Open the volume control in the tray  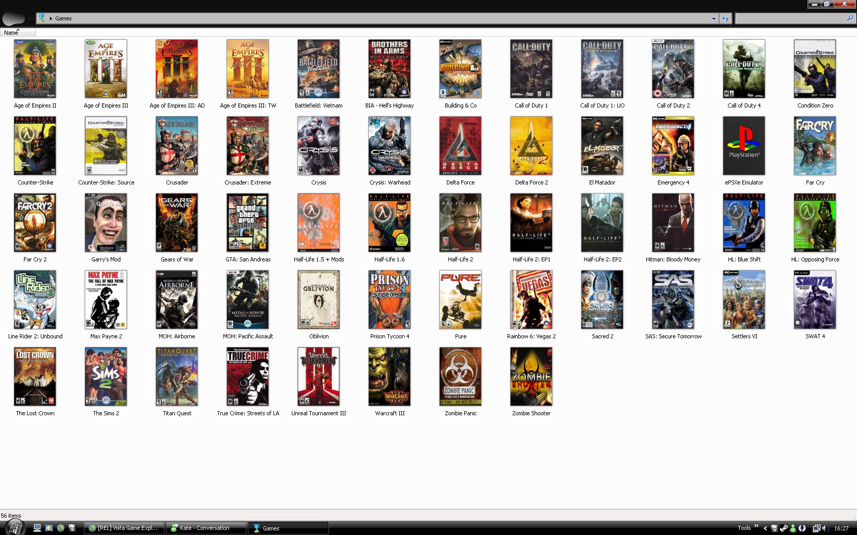pos(825,528)
